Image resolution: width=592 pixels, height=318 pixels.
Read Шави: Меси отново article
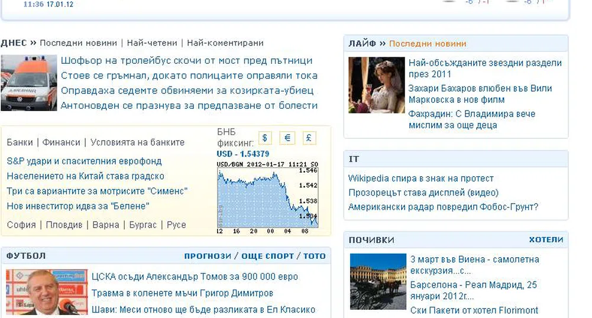click(x=203, y=310)
